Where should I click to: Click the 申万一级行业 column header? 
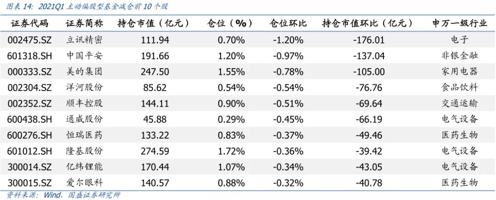(459, 23)
